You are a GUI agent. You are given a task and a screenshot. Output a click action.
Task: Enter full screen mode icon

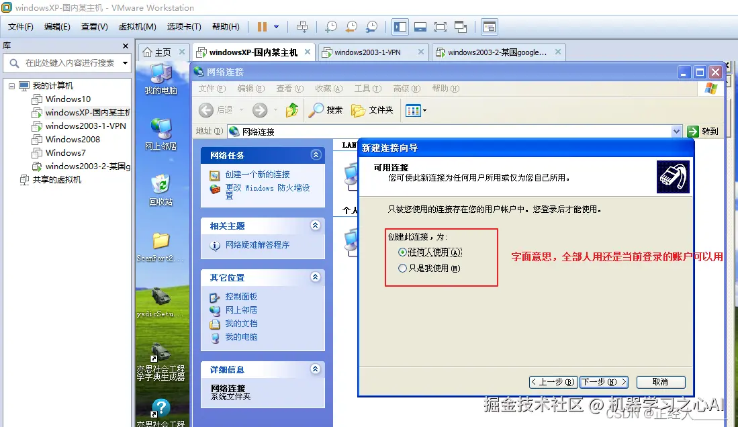click(x=441, y=27)
